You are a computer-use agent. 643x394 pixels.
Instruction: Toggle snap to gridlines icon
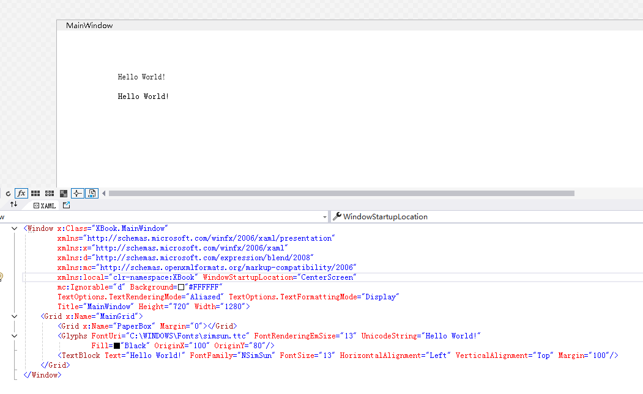50,193
